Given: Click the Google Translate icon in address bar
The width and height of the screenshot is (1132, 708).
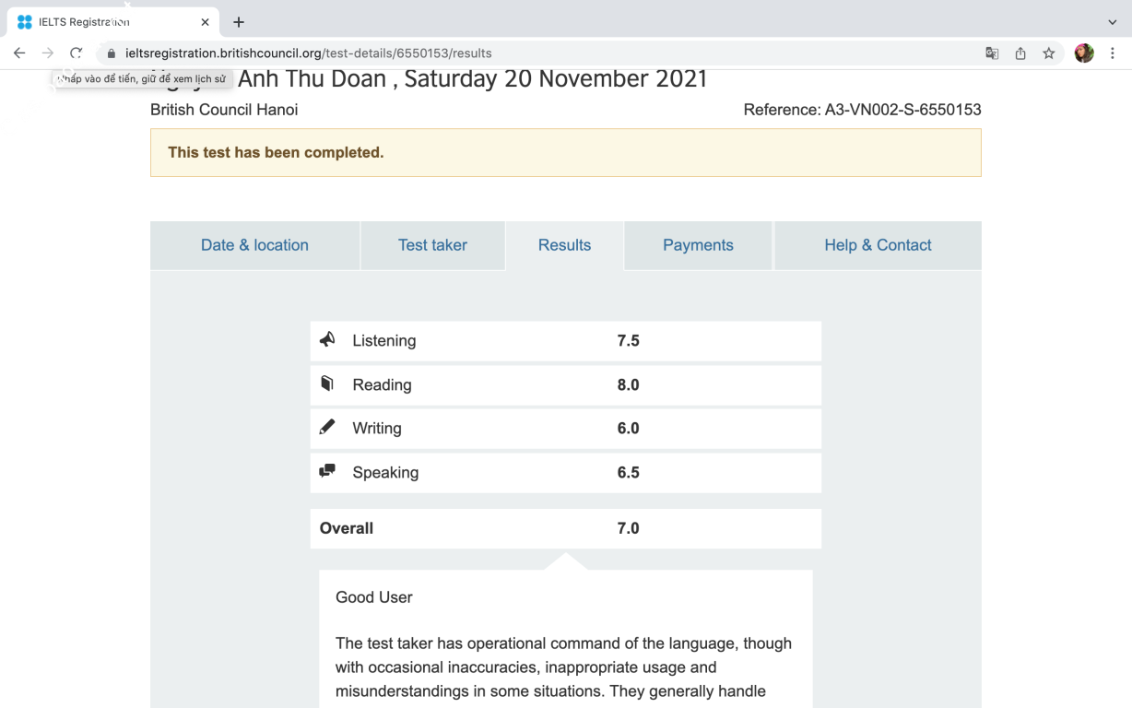Looking at the screenshot, I should (x=992, y=53).
